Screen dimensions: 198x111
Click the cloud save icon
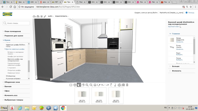[x=34, y=16]
